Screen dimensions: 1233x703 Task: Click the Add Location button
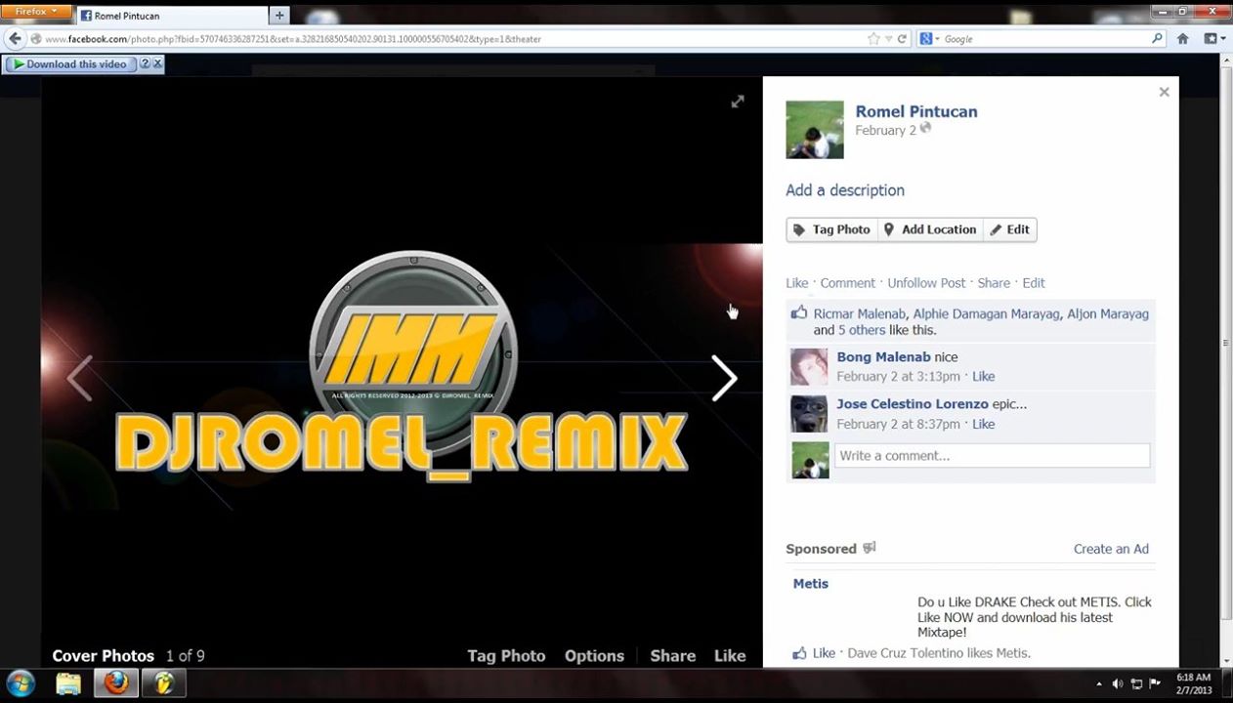tap(930, 229)
